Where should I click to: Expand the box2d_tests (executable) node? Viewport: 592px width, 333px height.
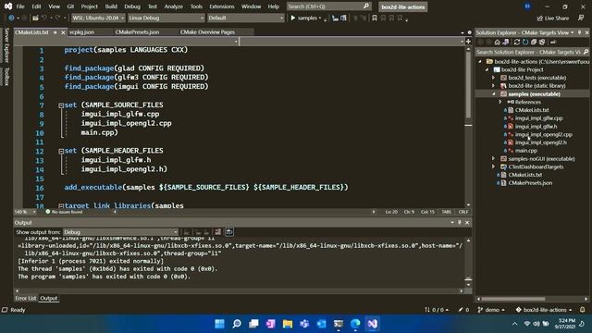pyautogui.click(x=493, y=78)
